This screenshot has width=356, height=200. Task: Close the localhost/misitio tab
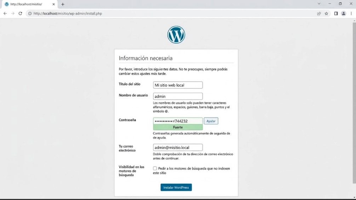point(53,4)
